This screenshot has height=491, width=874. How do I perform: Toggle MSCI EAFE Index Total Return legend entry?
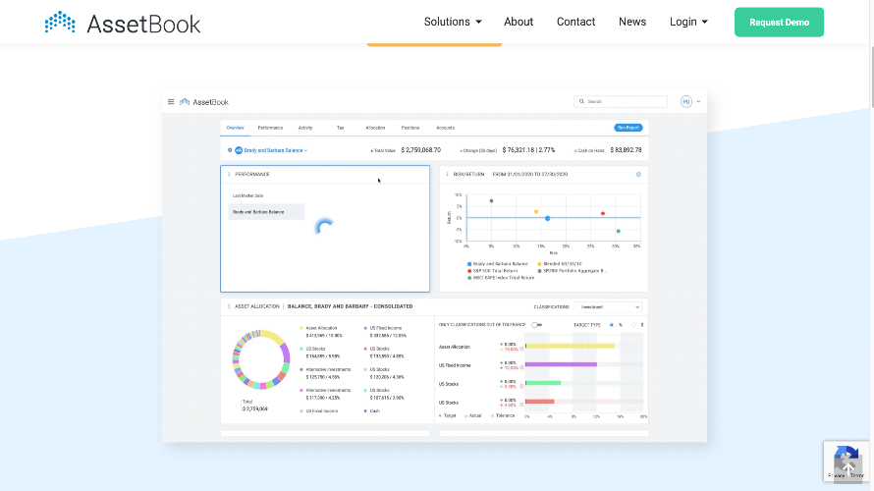click(x=501, y=278)
